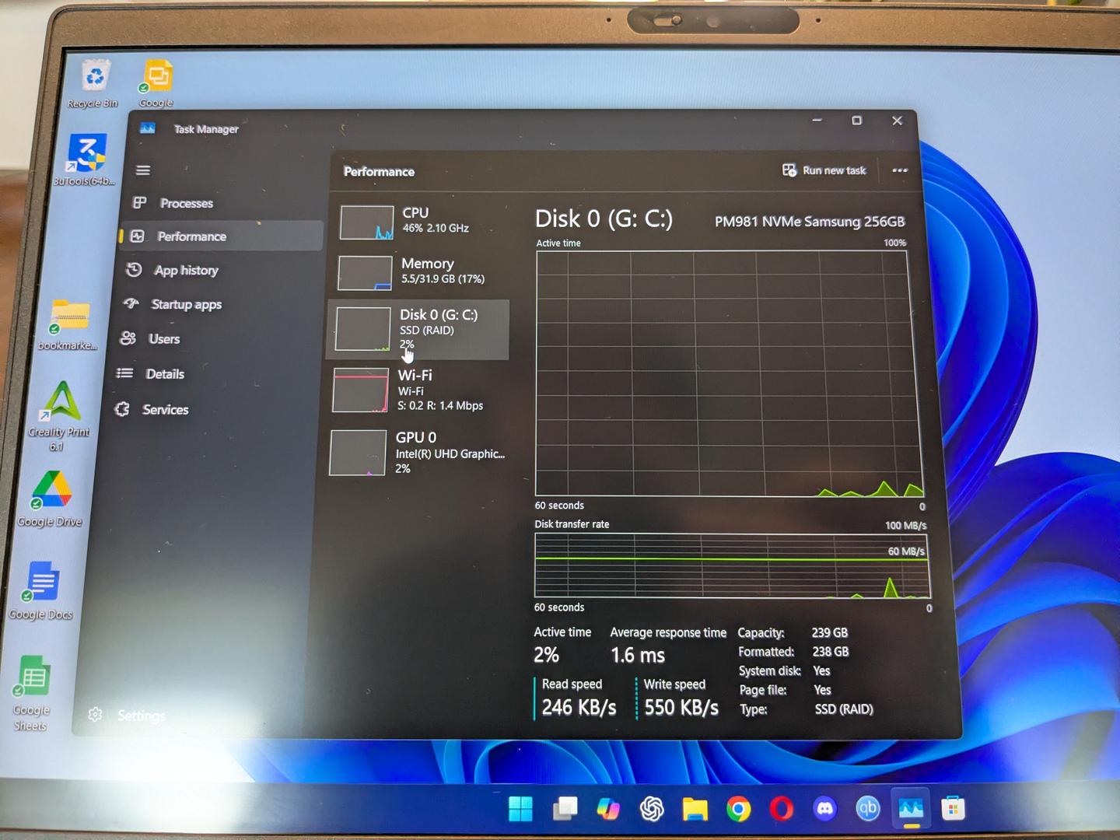Open Google Chrome from the taskbar
This screenshot has height=840, width=1120.
pos(738,810)
